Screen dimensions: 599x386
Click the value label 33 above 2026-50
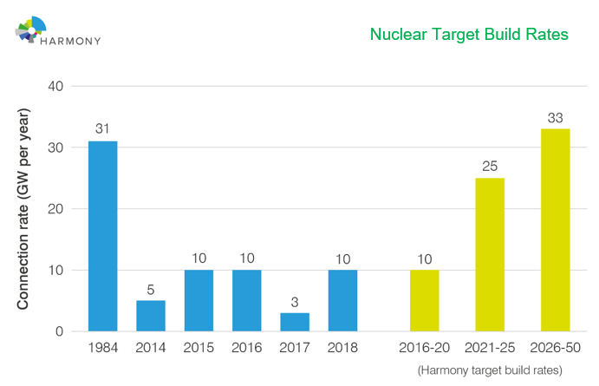point(555,117)
